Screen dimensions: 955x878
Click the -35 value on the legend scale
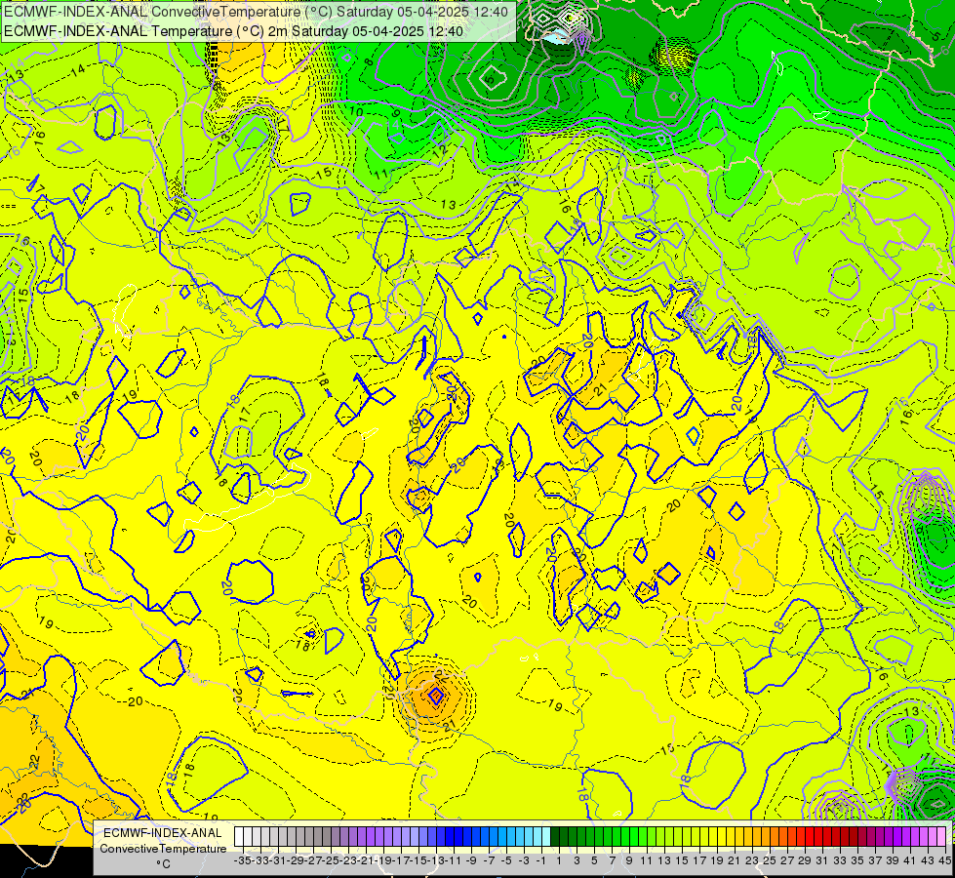pos(242,860)
